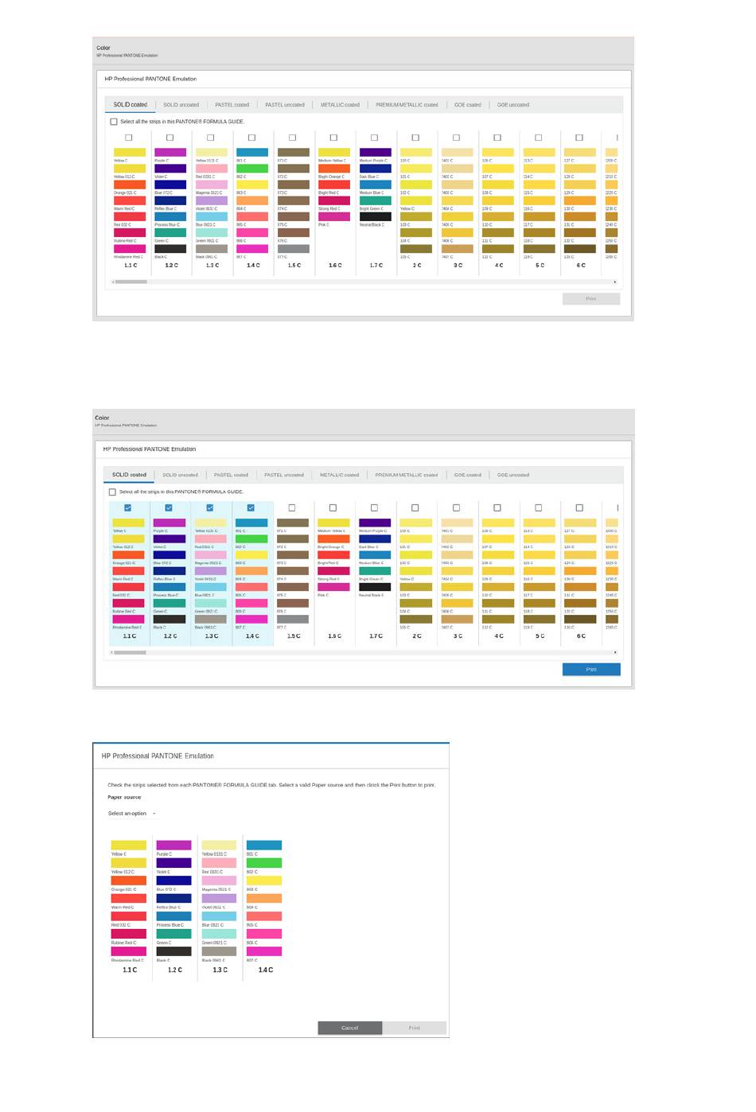Open PASTEL uncoated tab in top window
Viewport: 756px width, 1112px height.
285,105
